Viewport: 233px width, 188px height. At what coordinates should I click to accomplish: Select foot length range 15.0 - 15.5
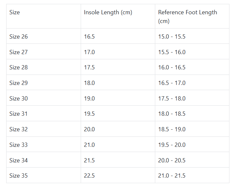pyautogui.click(x=172, y=37)
